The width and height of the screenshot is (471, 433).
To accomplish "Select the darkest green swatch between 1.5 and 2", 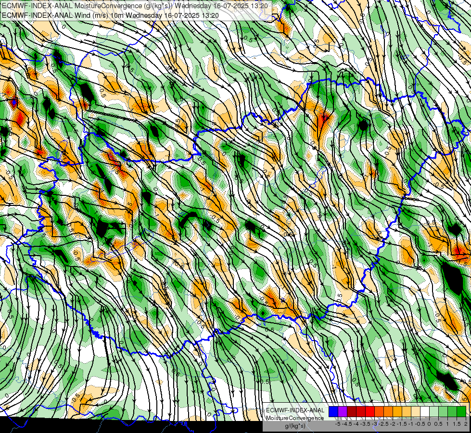I will 461,412.
